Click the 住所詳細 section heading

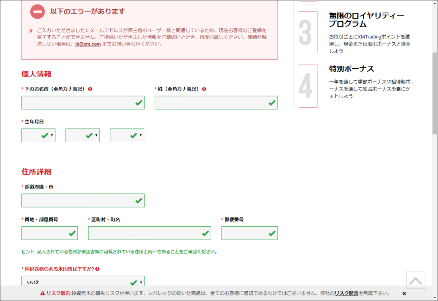pos(36,172)
